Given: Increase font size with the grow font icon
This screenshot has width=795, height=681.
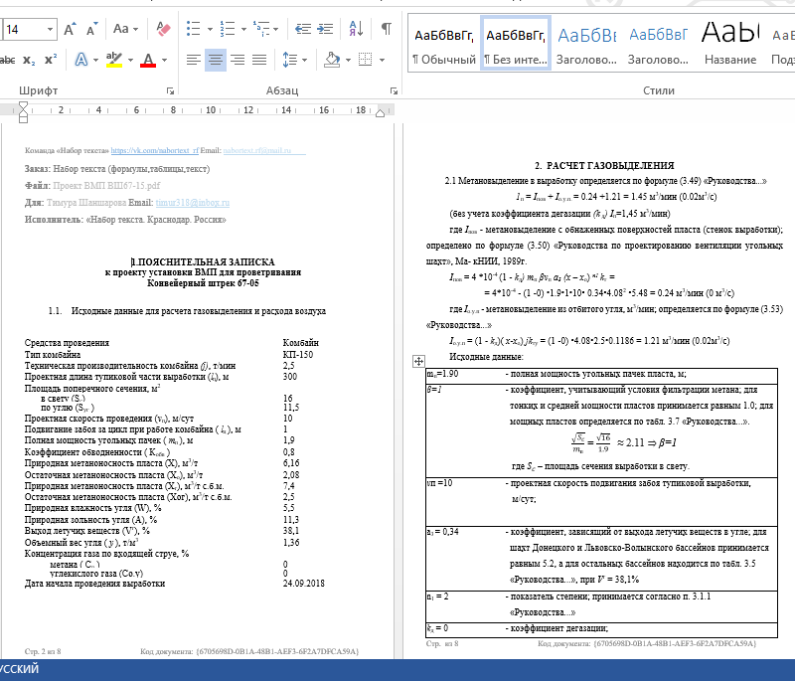Looking at the screenshot, I should tap(71, 30).
